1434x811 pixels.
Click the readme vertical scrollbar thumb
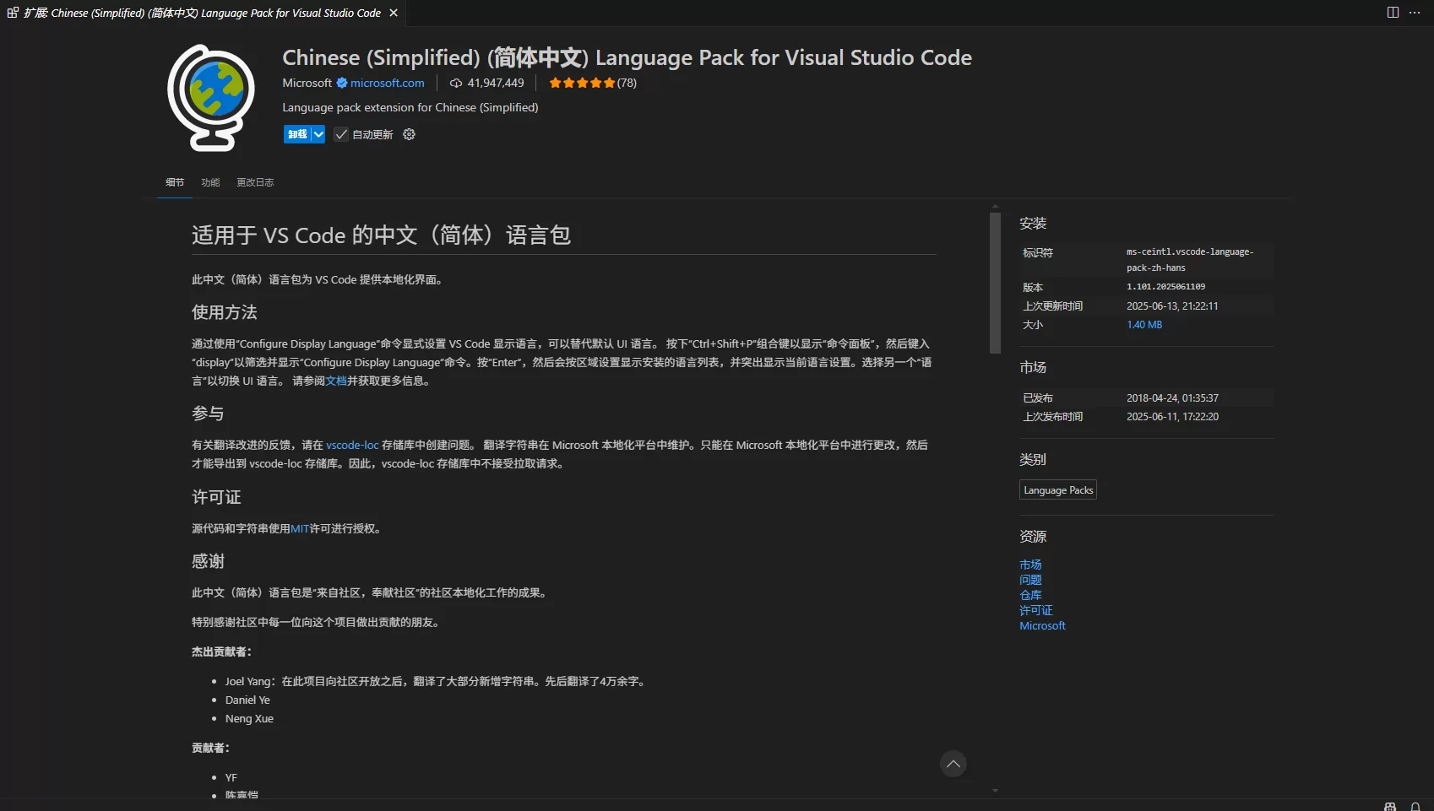tap(995, 282)
